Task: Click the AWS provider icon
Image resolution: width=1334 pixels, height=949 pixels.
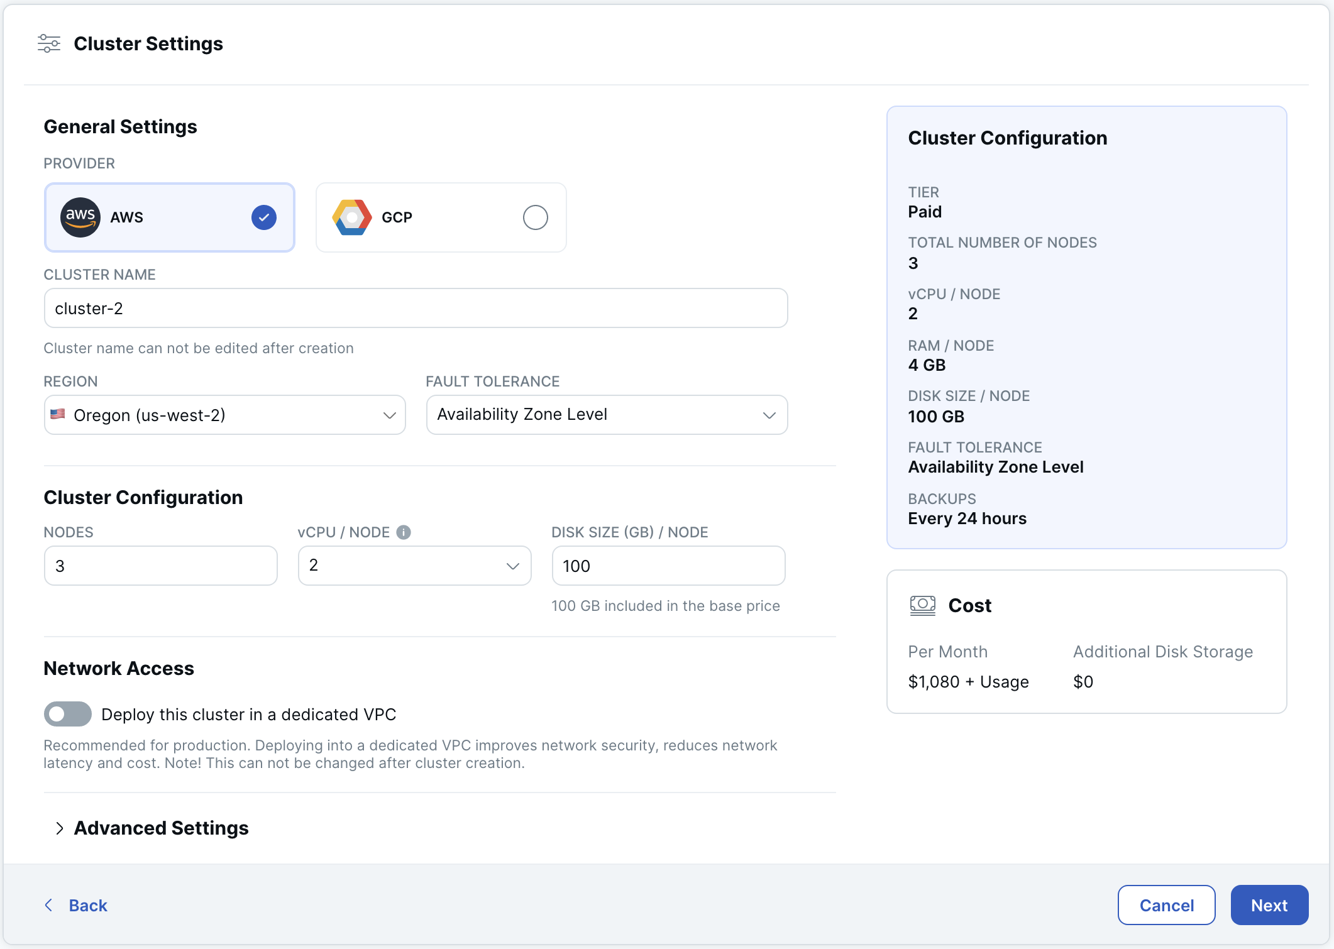Action: (x=81, y=217)
